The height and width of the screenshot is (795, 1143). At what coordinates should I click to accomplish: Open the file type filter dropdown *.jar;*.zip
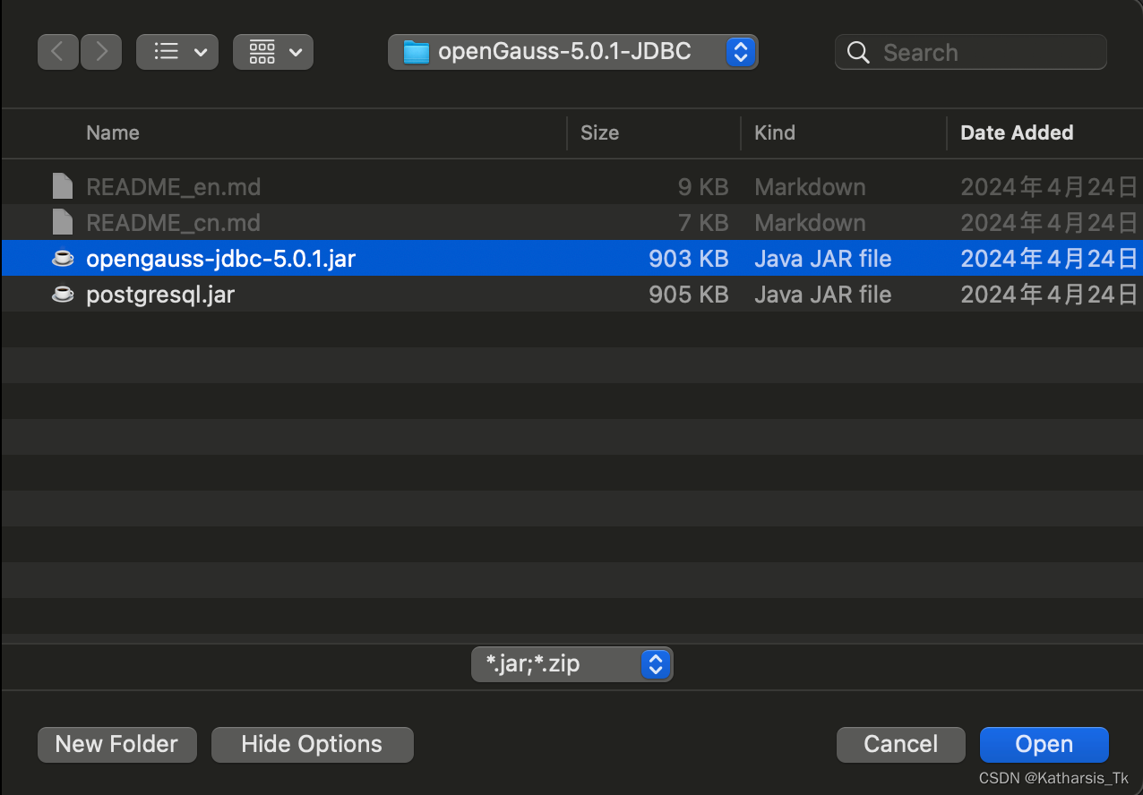571,663
